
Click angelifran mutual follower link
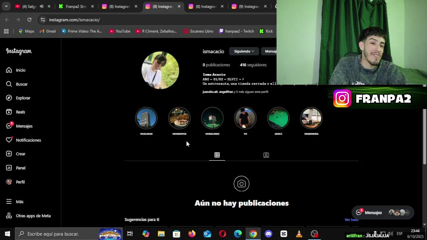coord(226,92)
